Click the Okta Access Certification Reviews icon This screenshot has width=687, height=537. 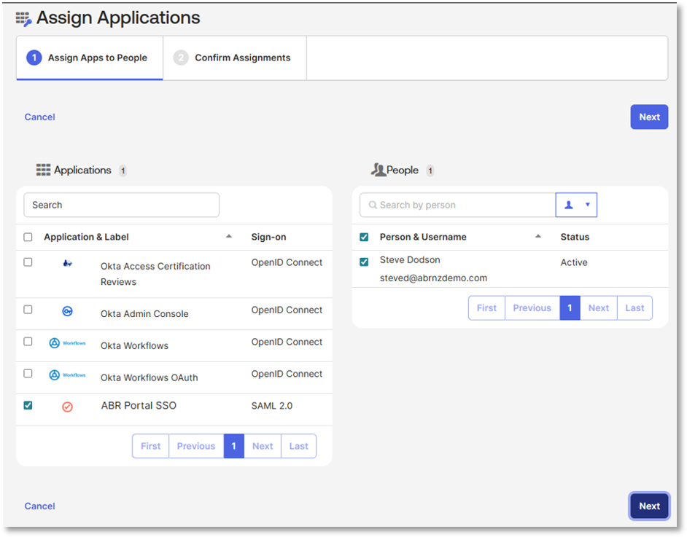(67, 264)
